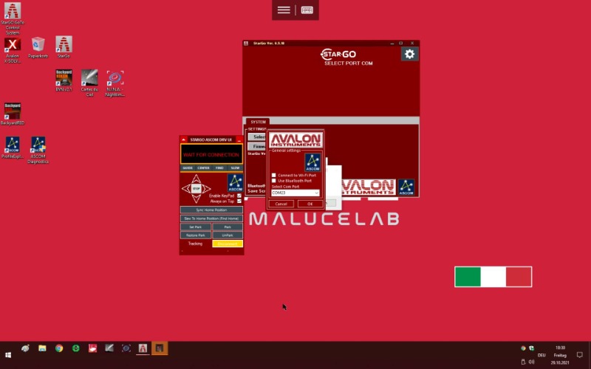
Task: Click the safely remove hardware tray icon
Action: pyautogui.click(x=523, y=362)
